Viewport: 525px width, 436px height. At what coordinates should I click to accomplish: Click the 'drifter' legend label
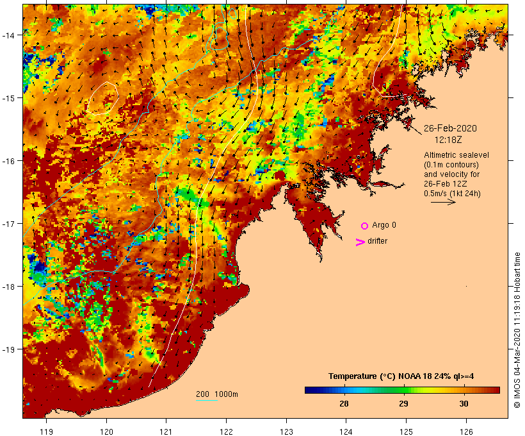(x=377, y=241)
